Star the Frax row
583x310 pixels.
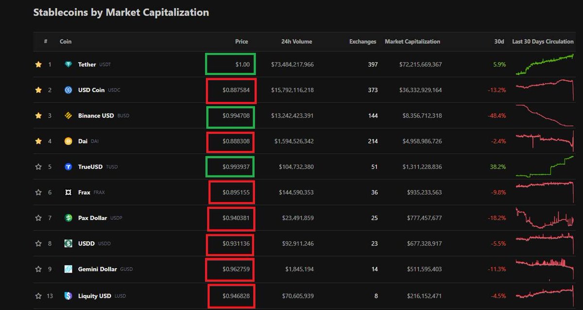point(38,192)
